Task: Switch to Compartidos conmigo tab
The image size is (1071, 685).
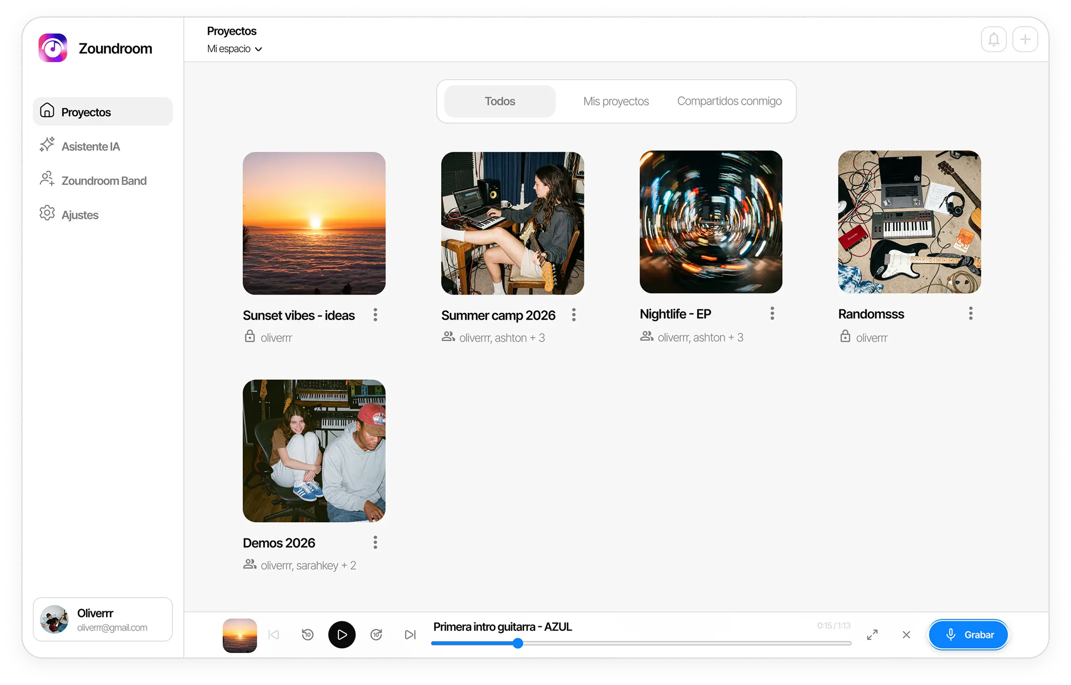Action: (x=729, y=101)
